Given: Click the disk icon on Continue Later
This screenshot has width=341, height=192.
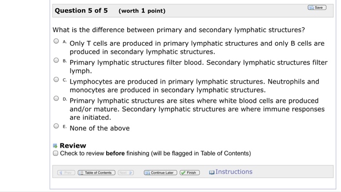Looking at the screenshot, I should click(x=147, y=173).
